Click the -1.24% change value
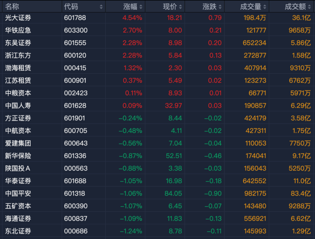The width and height of the screenshot is (315, 239). 131,231
